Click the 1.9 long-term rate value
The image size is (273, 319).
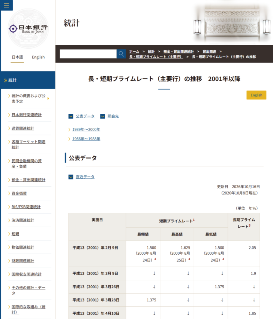(253, 273)
